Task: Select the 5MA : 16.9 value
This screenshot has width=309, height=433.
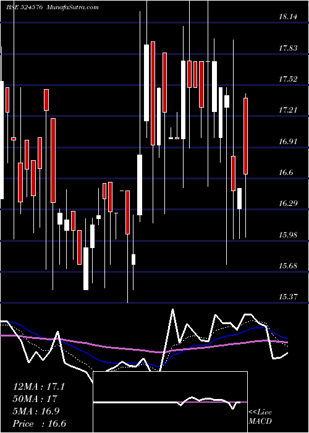Action: coord(36,411)
